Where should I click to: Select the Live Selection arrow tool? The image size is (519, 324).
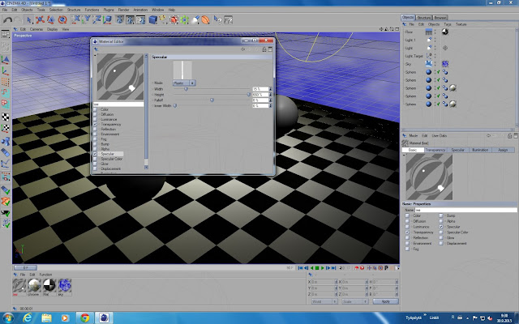coord(29,20)
